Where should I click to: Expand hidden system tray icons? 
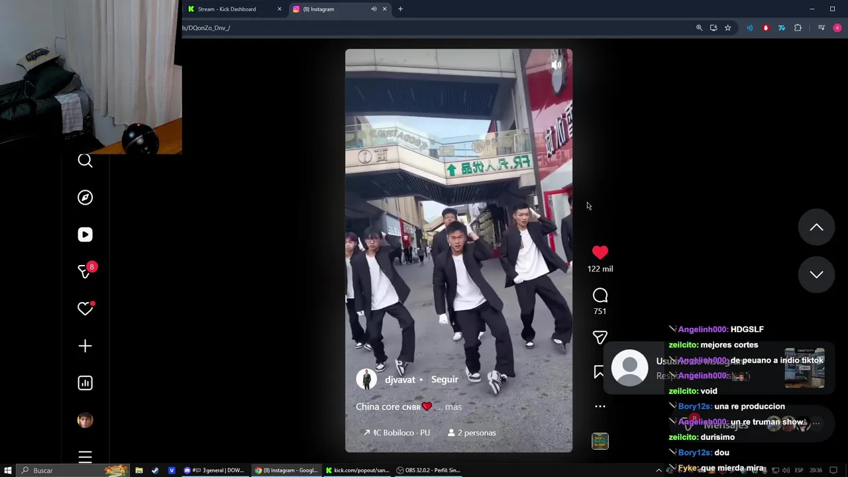coord(659,470)
